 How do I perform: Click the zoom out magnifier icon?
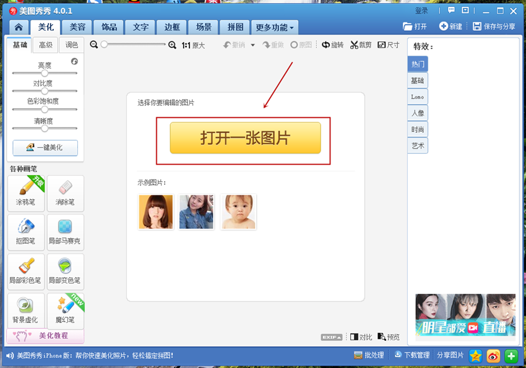(94, 45)
